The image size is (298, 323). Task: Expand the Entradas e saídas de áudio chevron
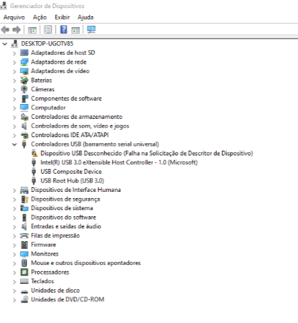[x=14, y=227]
